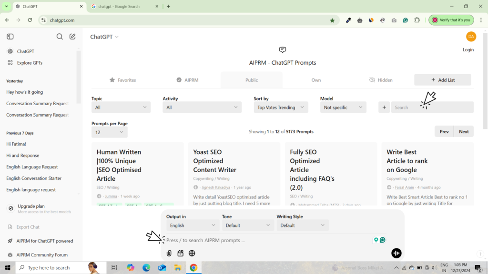
Task: Open the ChatGPT model selector chevron
Action: point(117,37)
